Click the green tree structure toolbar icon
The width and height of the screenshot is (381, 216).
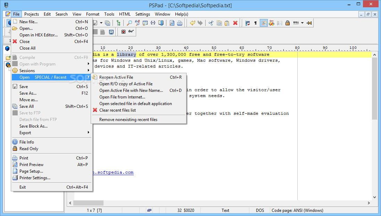pos(118,23)
